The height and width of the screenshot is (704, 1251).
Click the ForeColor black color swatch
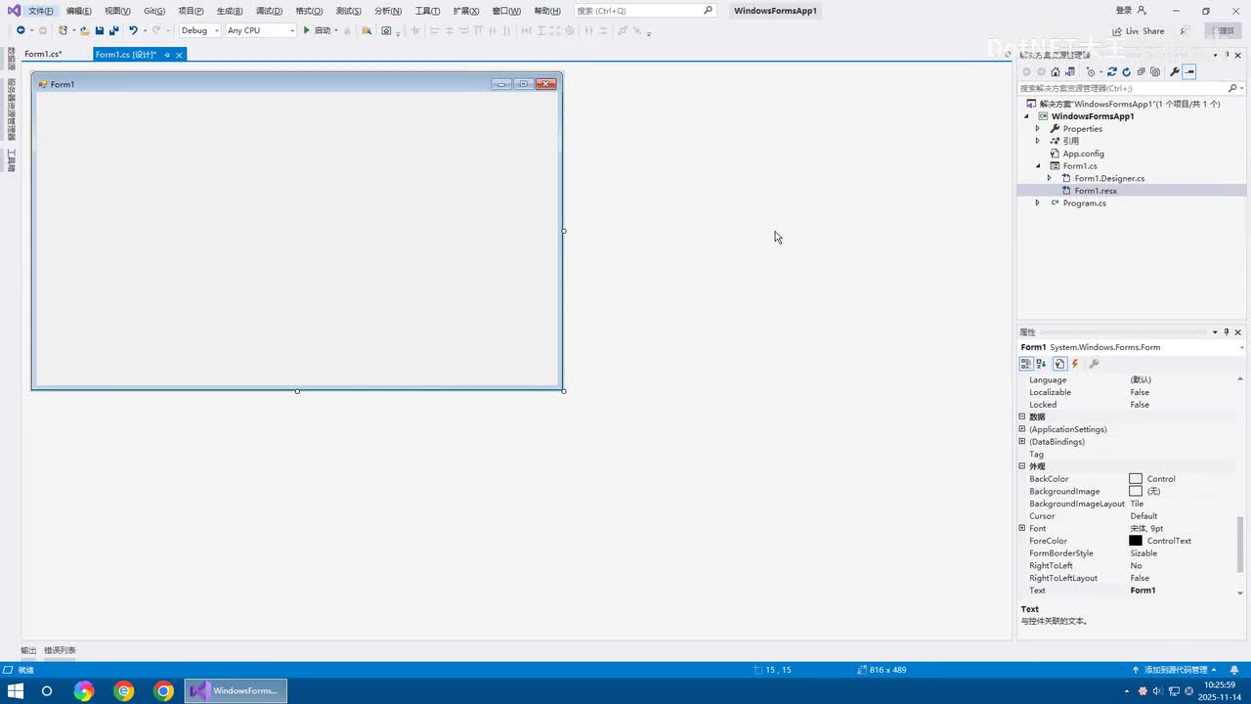(1136, 541)
